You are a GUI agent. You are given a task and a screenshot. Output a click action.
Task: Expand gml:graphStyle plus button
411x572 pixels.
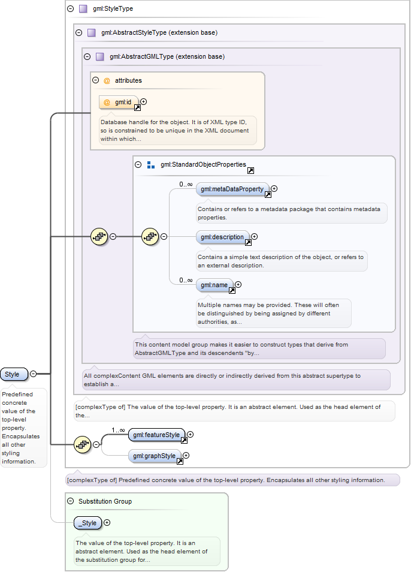coord(186,455)
